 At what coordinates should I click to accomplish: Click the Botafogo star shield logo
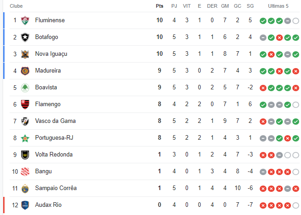pos(25,37)
